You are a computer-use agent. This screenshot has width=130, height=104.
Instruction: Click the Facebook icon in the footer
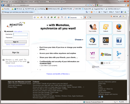99,97
